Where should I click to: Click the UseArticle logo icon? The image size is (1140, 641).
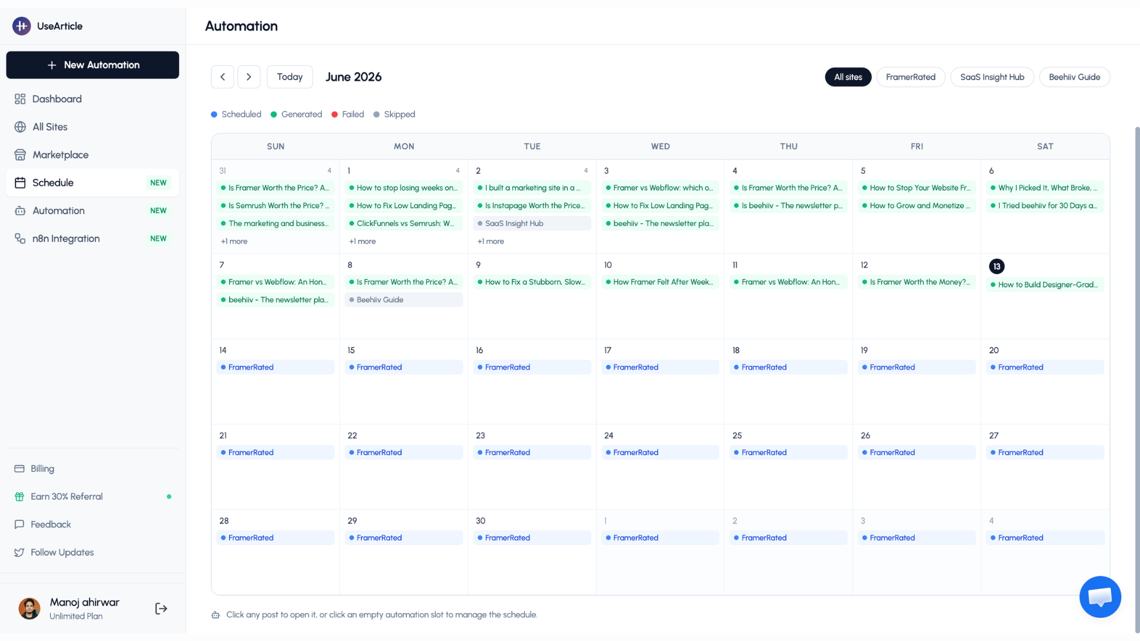click(x=21, y=26)
